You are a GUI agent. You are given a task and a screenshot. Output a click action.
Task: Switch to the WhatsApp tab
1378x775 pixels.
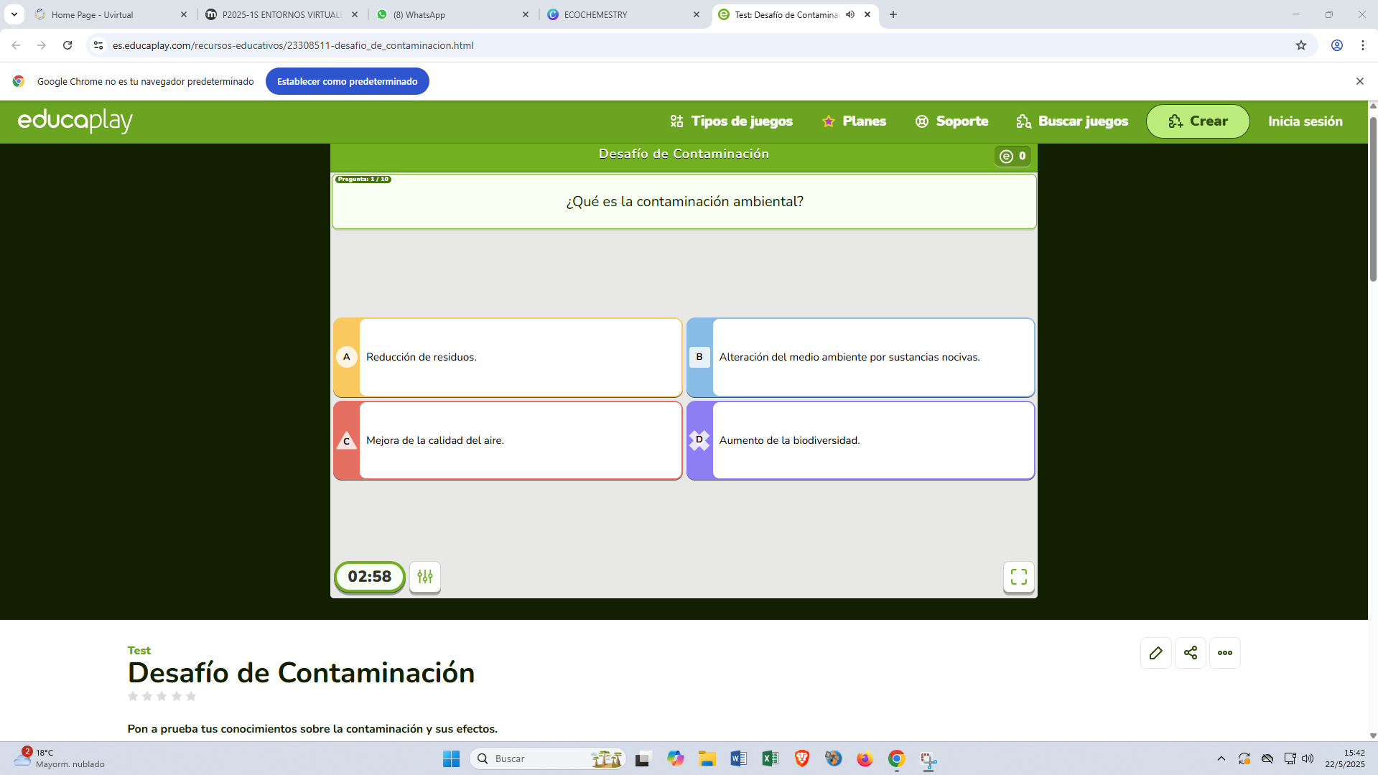click(452, 14)
